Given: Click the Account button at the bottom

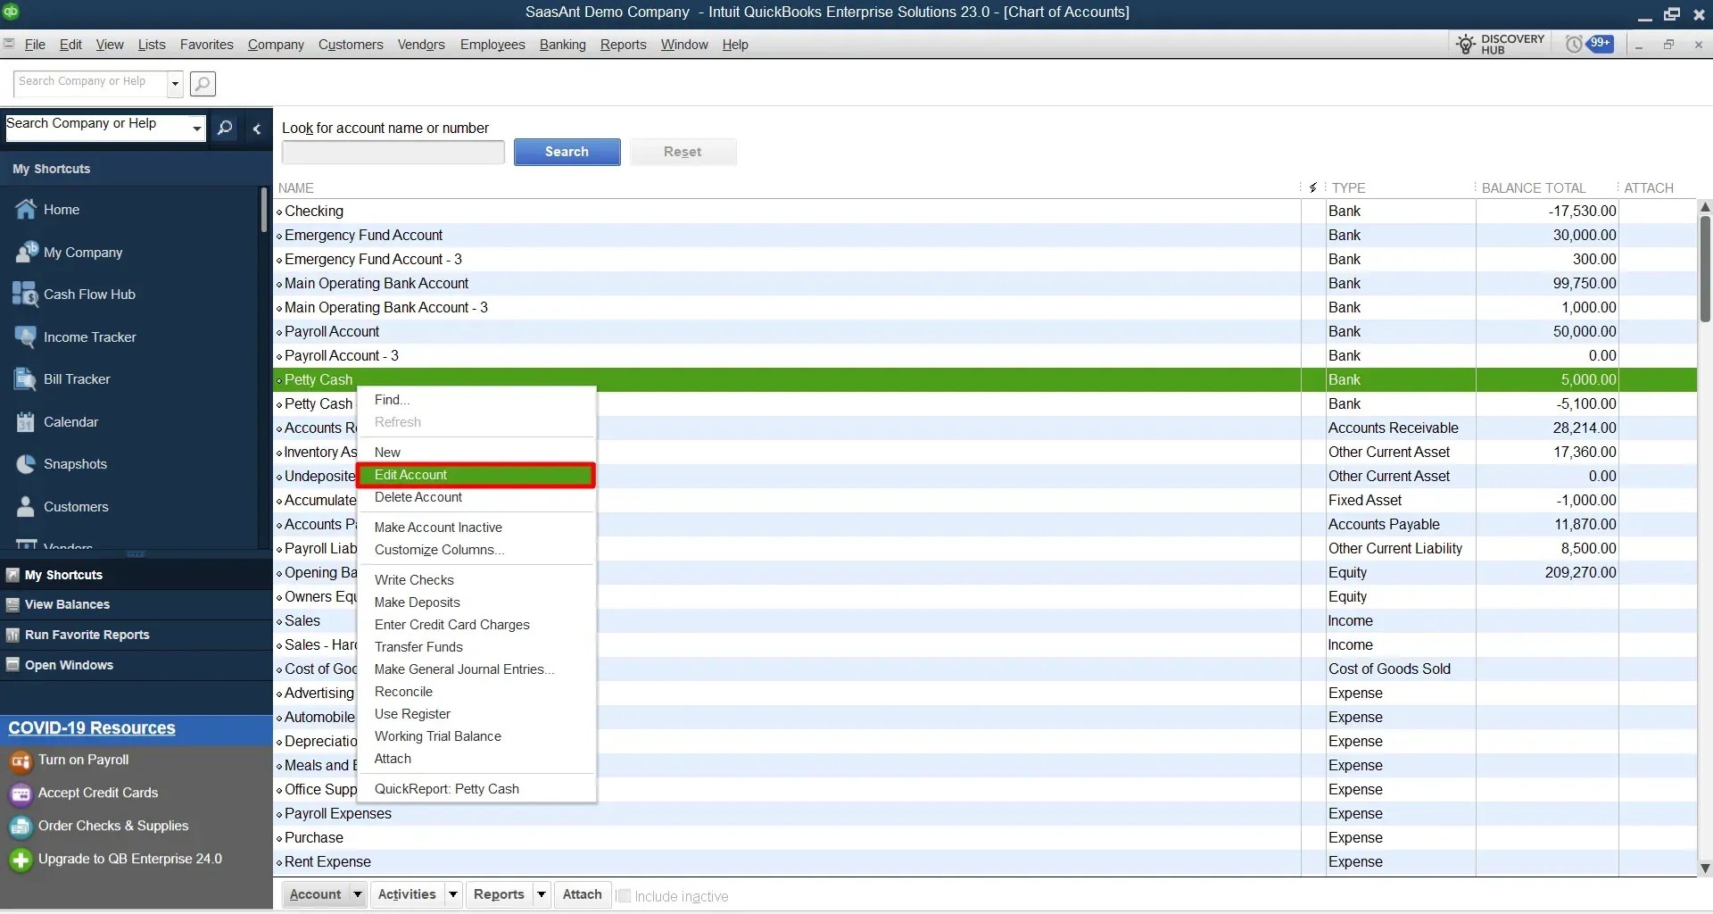Looking at the screenshot, I should (315, 894).
